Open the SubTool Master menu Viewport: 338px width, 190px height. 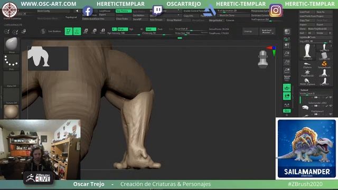[x=267, y=32]
